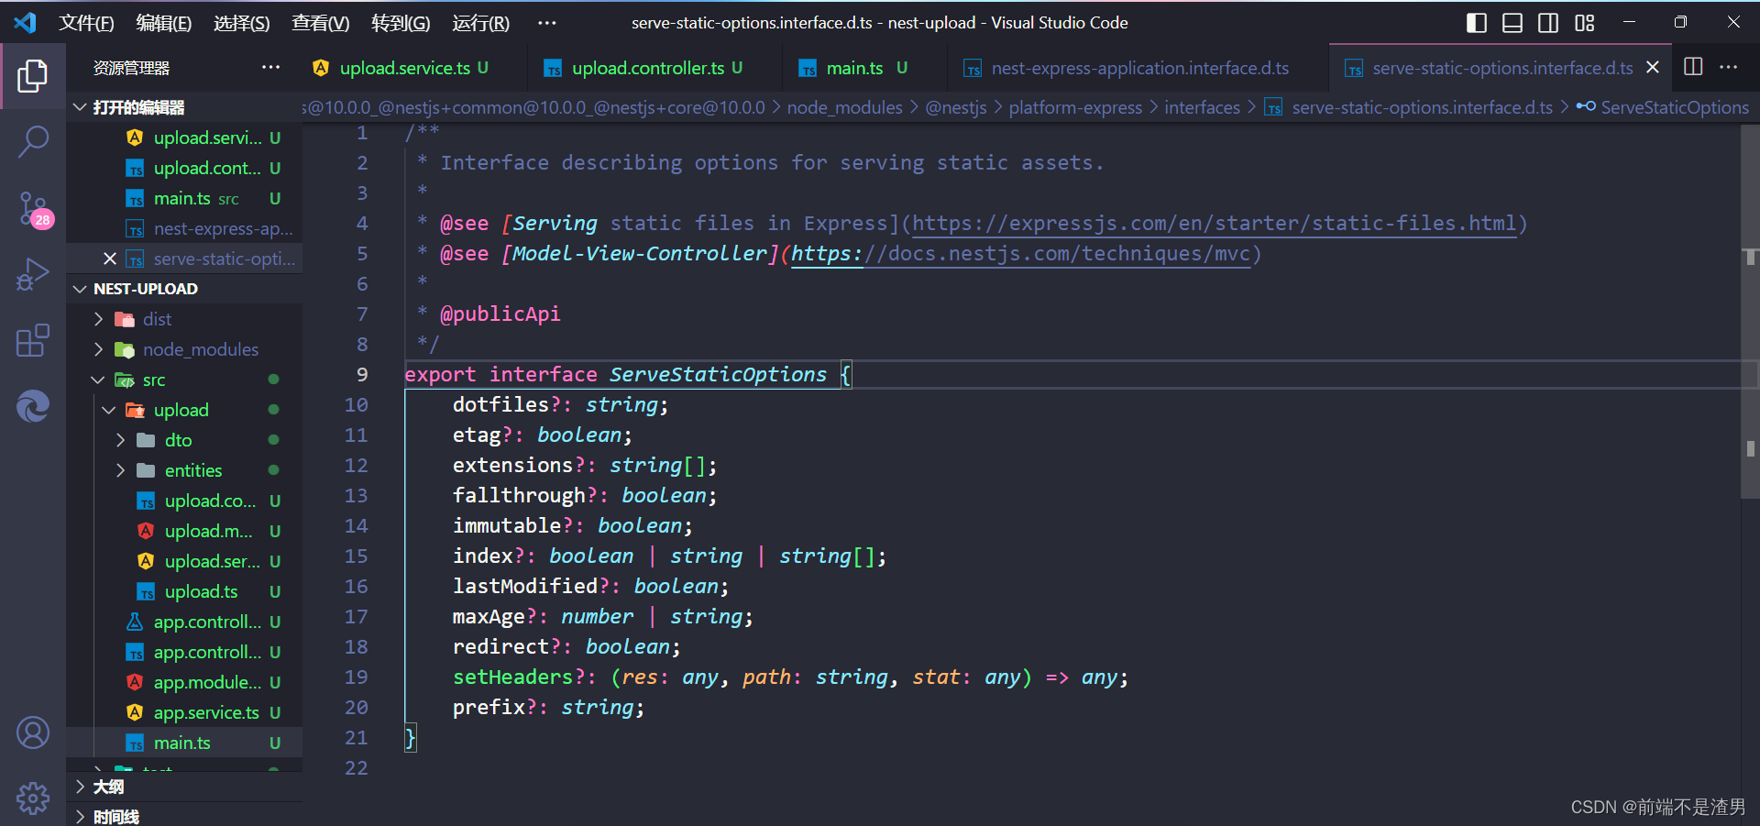Open the customize layout icon
The height and width of the screenshot is (826, 1760).
(1585, 23)
